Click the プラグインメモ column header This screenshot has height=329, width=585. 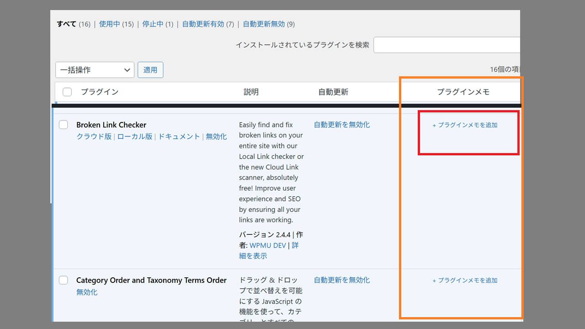pos(463,92)
